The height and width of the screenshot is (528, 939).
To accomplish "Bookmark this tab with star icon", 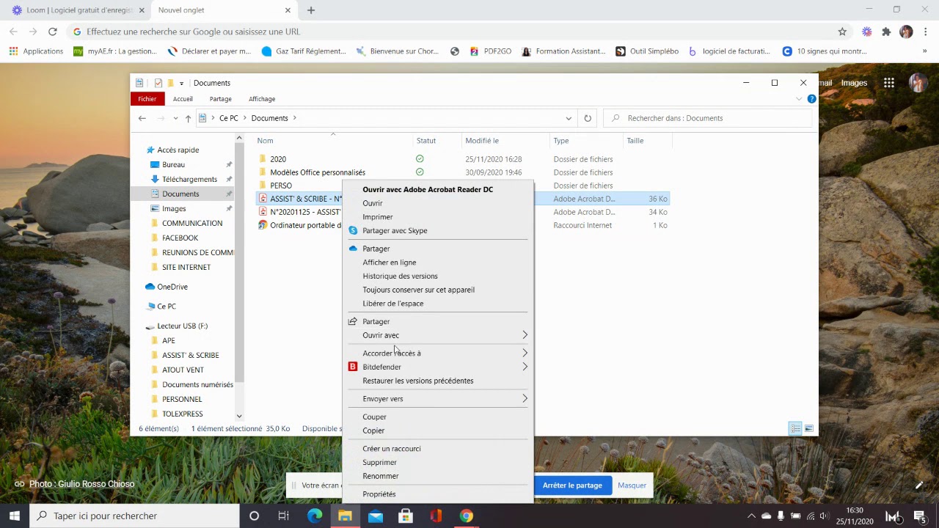I will [842, 32].
